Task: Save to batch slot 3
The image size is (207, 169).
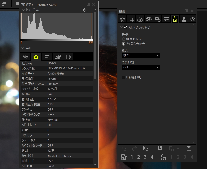Action: 145,157
